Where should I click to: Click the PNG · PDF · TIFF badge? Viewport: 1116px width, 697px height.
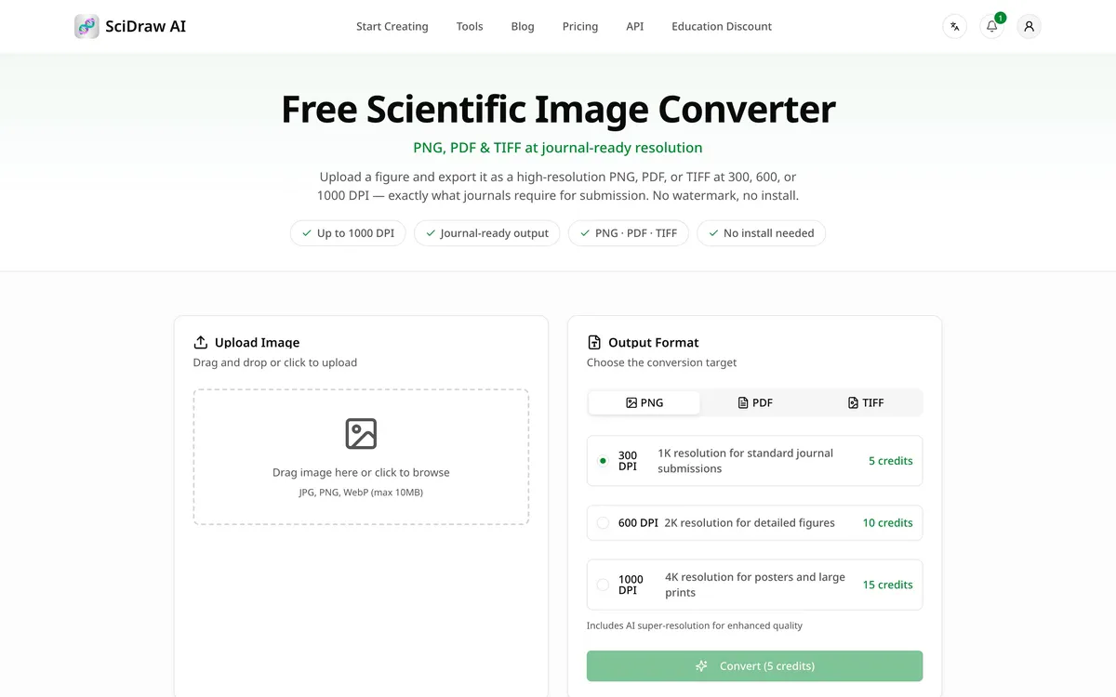(628, 233)
